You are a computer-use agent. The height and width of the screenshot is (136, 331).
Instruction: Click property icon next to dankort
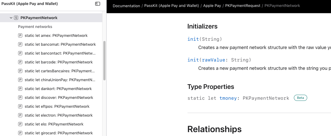click(20, 89)
